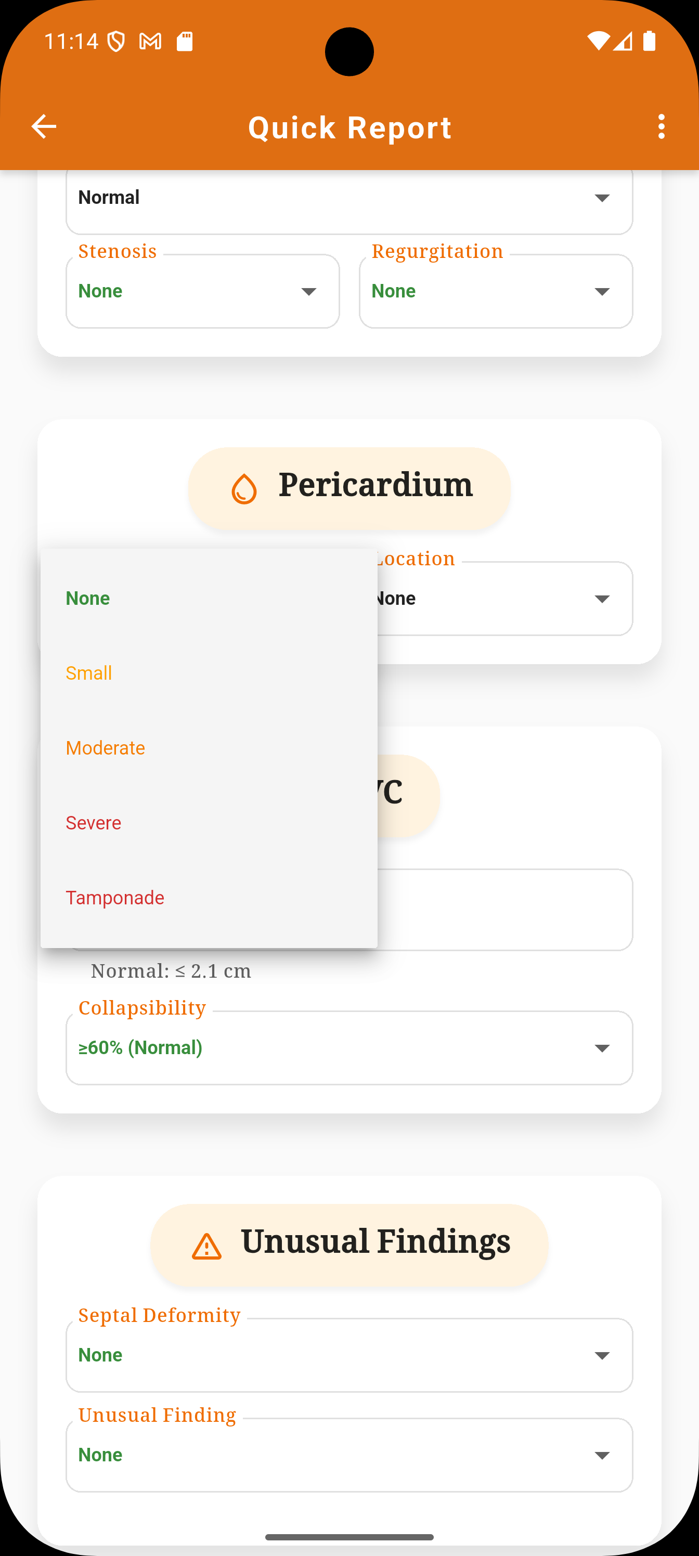The width and height of the screenshot is (699, 1556).
Task: Tap the Unusual Findings warning triangle icon
Action: point(206,1246)
